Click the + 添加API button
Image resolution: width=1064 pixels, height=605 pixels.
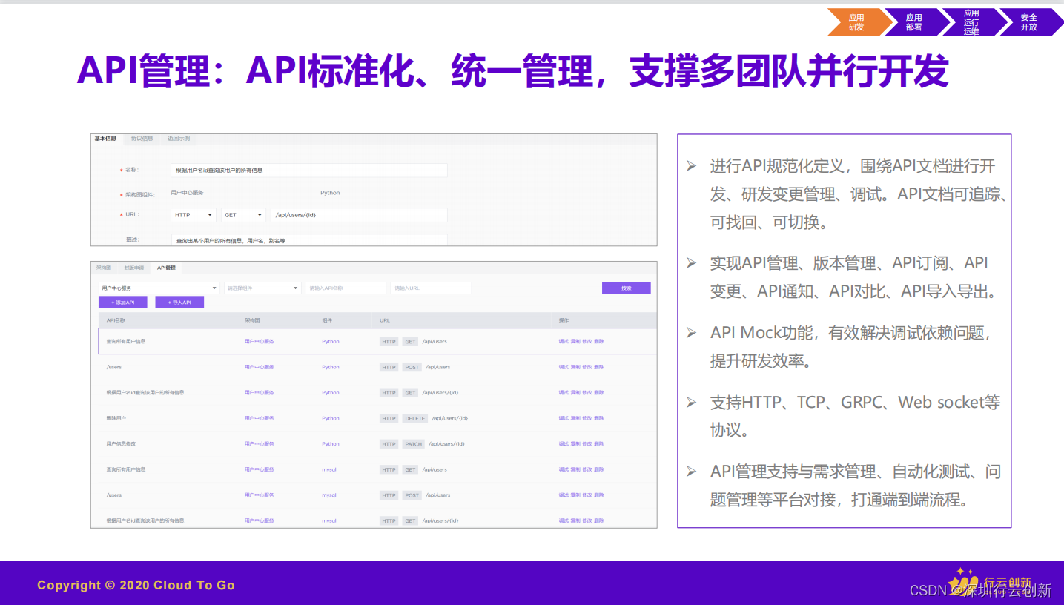pos(122,302)
